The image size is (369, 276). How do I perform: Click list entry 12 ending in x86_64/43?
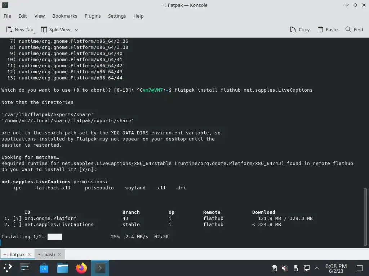65,72
